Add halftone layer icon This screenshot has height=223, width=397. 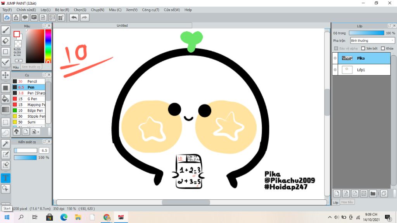[x=364, y=194]
